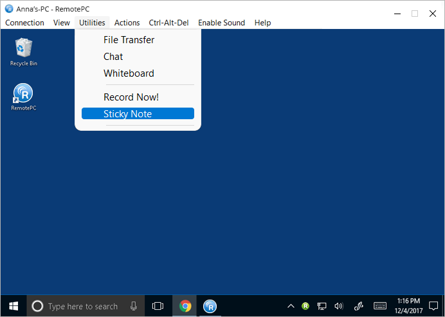The height and width of the screenshot is (317, 445).
Task: Maximize the RemotePC window
Action: (415, 14)
